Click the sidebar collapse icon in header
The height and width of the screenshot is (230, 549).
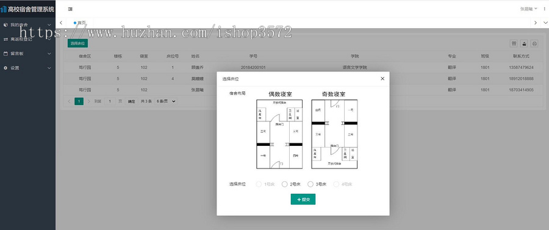(70, 9)
